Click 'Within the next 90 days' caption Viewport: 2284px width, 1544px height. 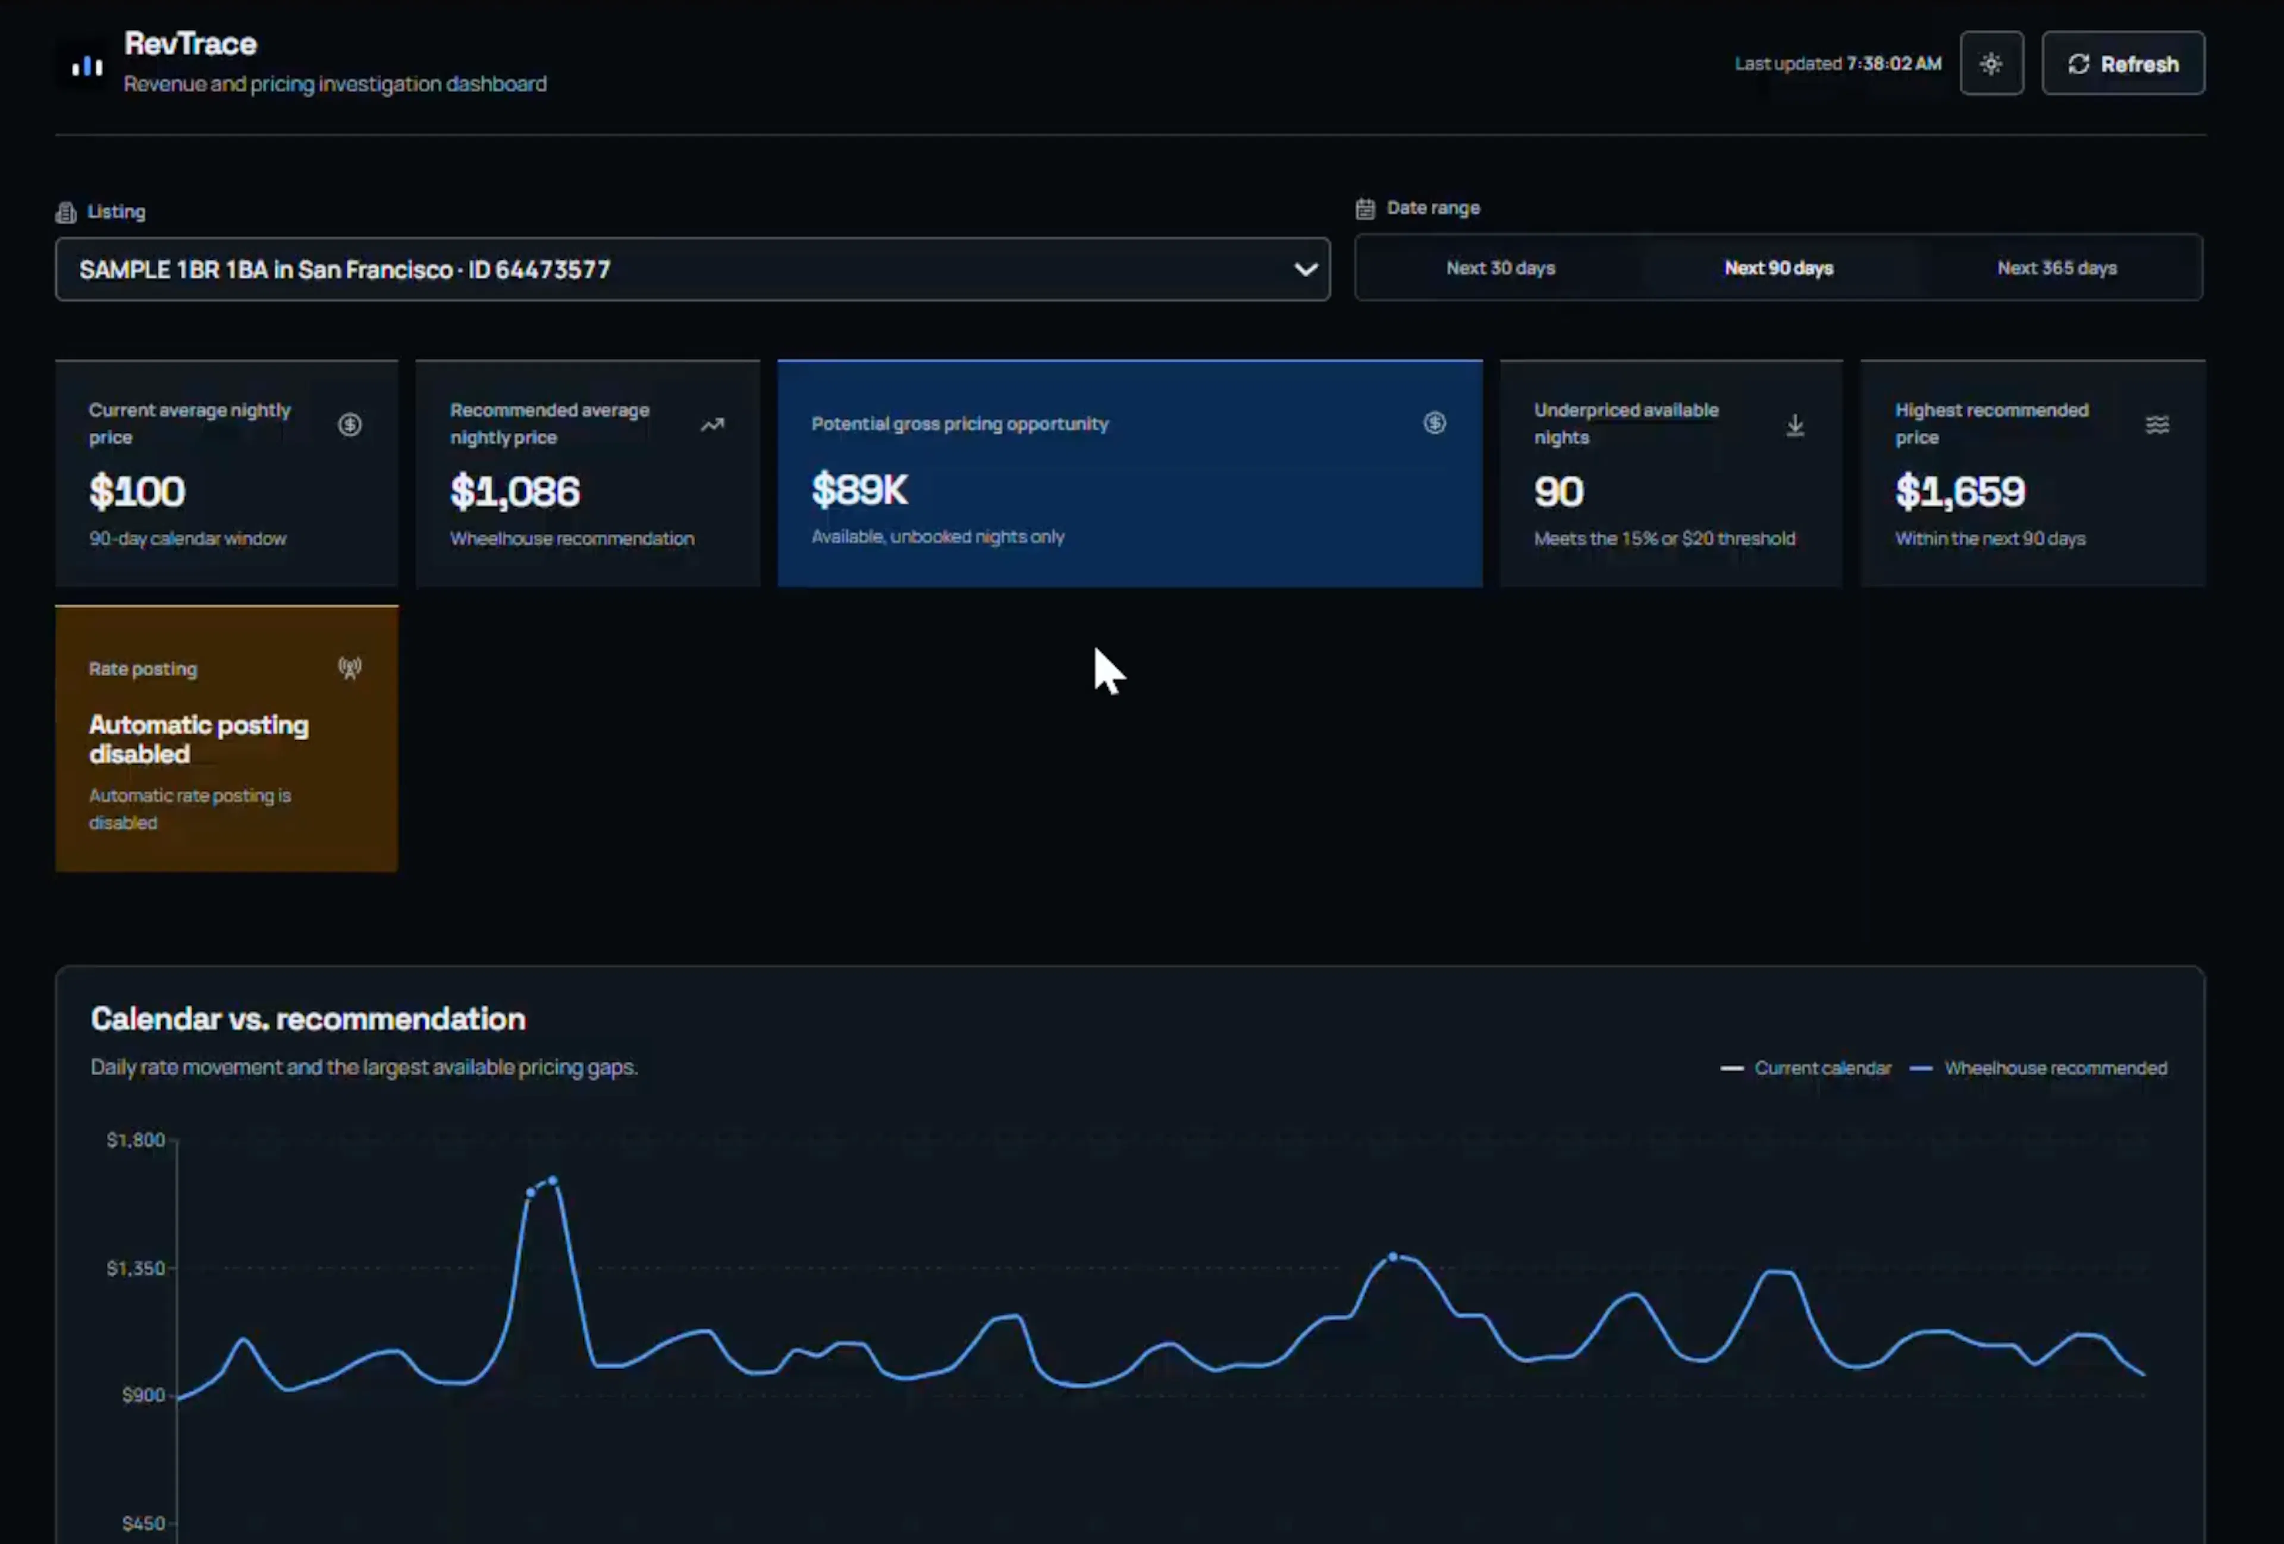1990,538
